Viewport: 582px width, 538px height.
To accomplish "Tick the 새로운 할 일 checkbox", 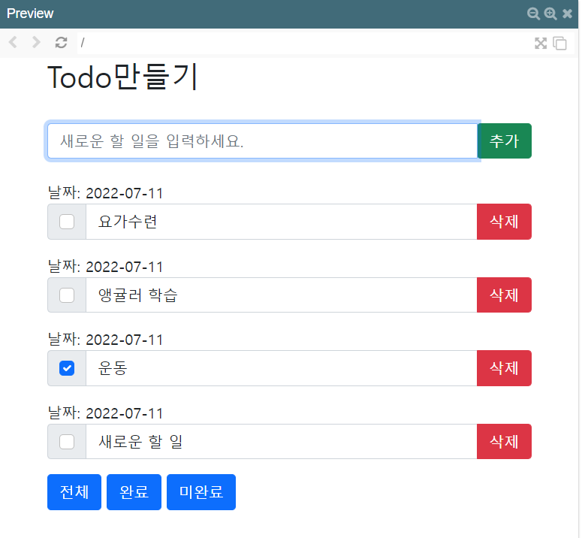I will 67,442.
